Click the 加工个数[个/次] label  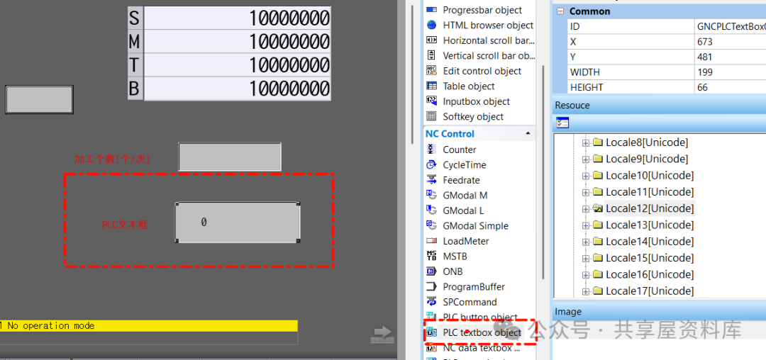click(x=112, y=159)
